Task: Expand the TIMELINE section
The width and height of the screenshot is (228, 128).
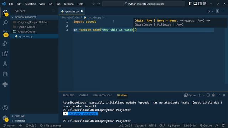Action: pos(34,121)
